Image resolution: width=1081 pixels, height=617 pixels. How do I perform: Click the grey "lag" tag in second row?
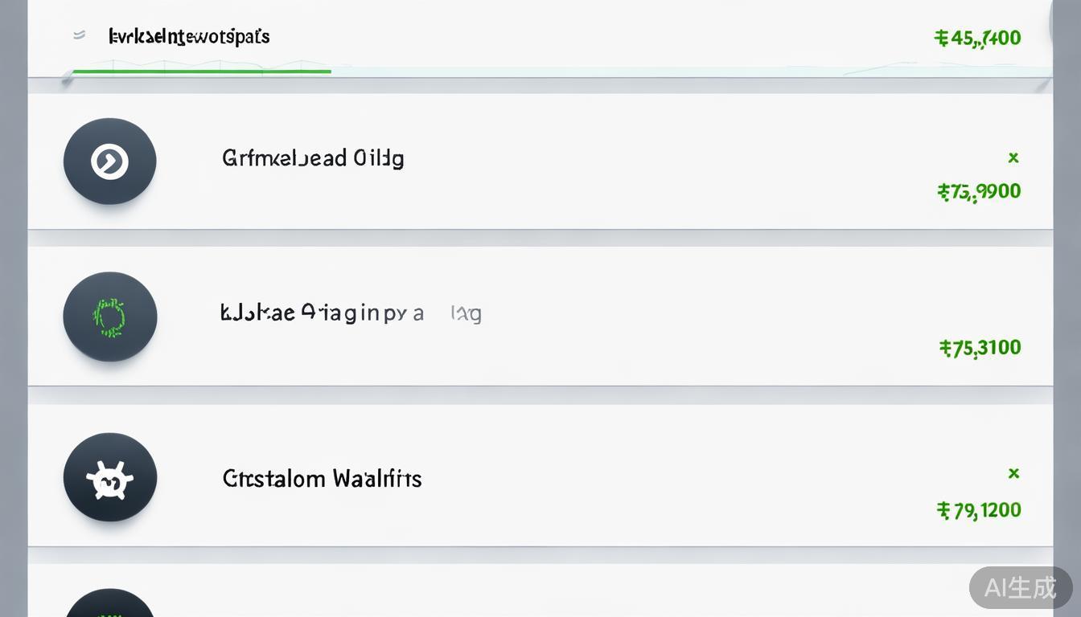467,313
